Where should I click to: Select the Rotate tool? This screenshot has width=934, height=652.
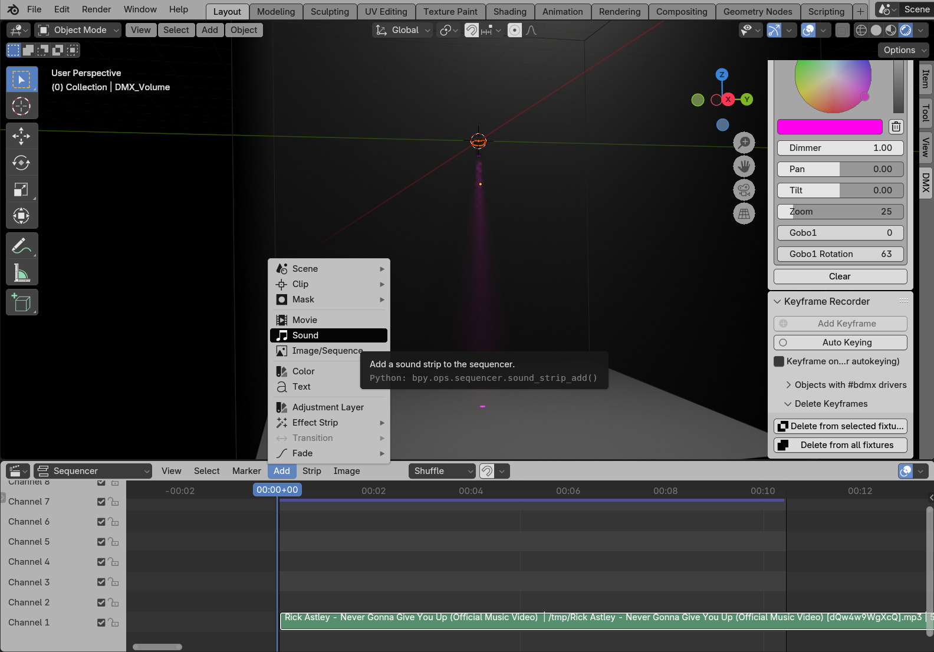[x=22, y=163]
